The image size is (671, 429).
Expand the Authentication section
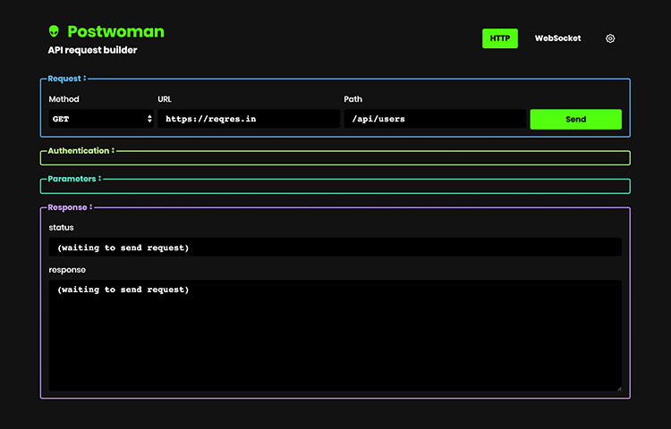point(78,151)
